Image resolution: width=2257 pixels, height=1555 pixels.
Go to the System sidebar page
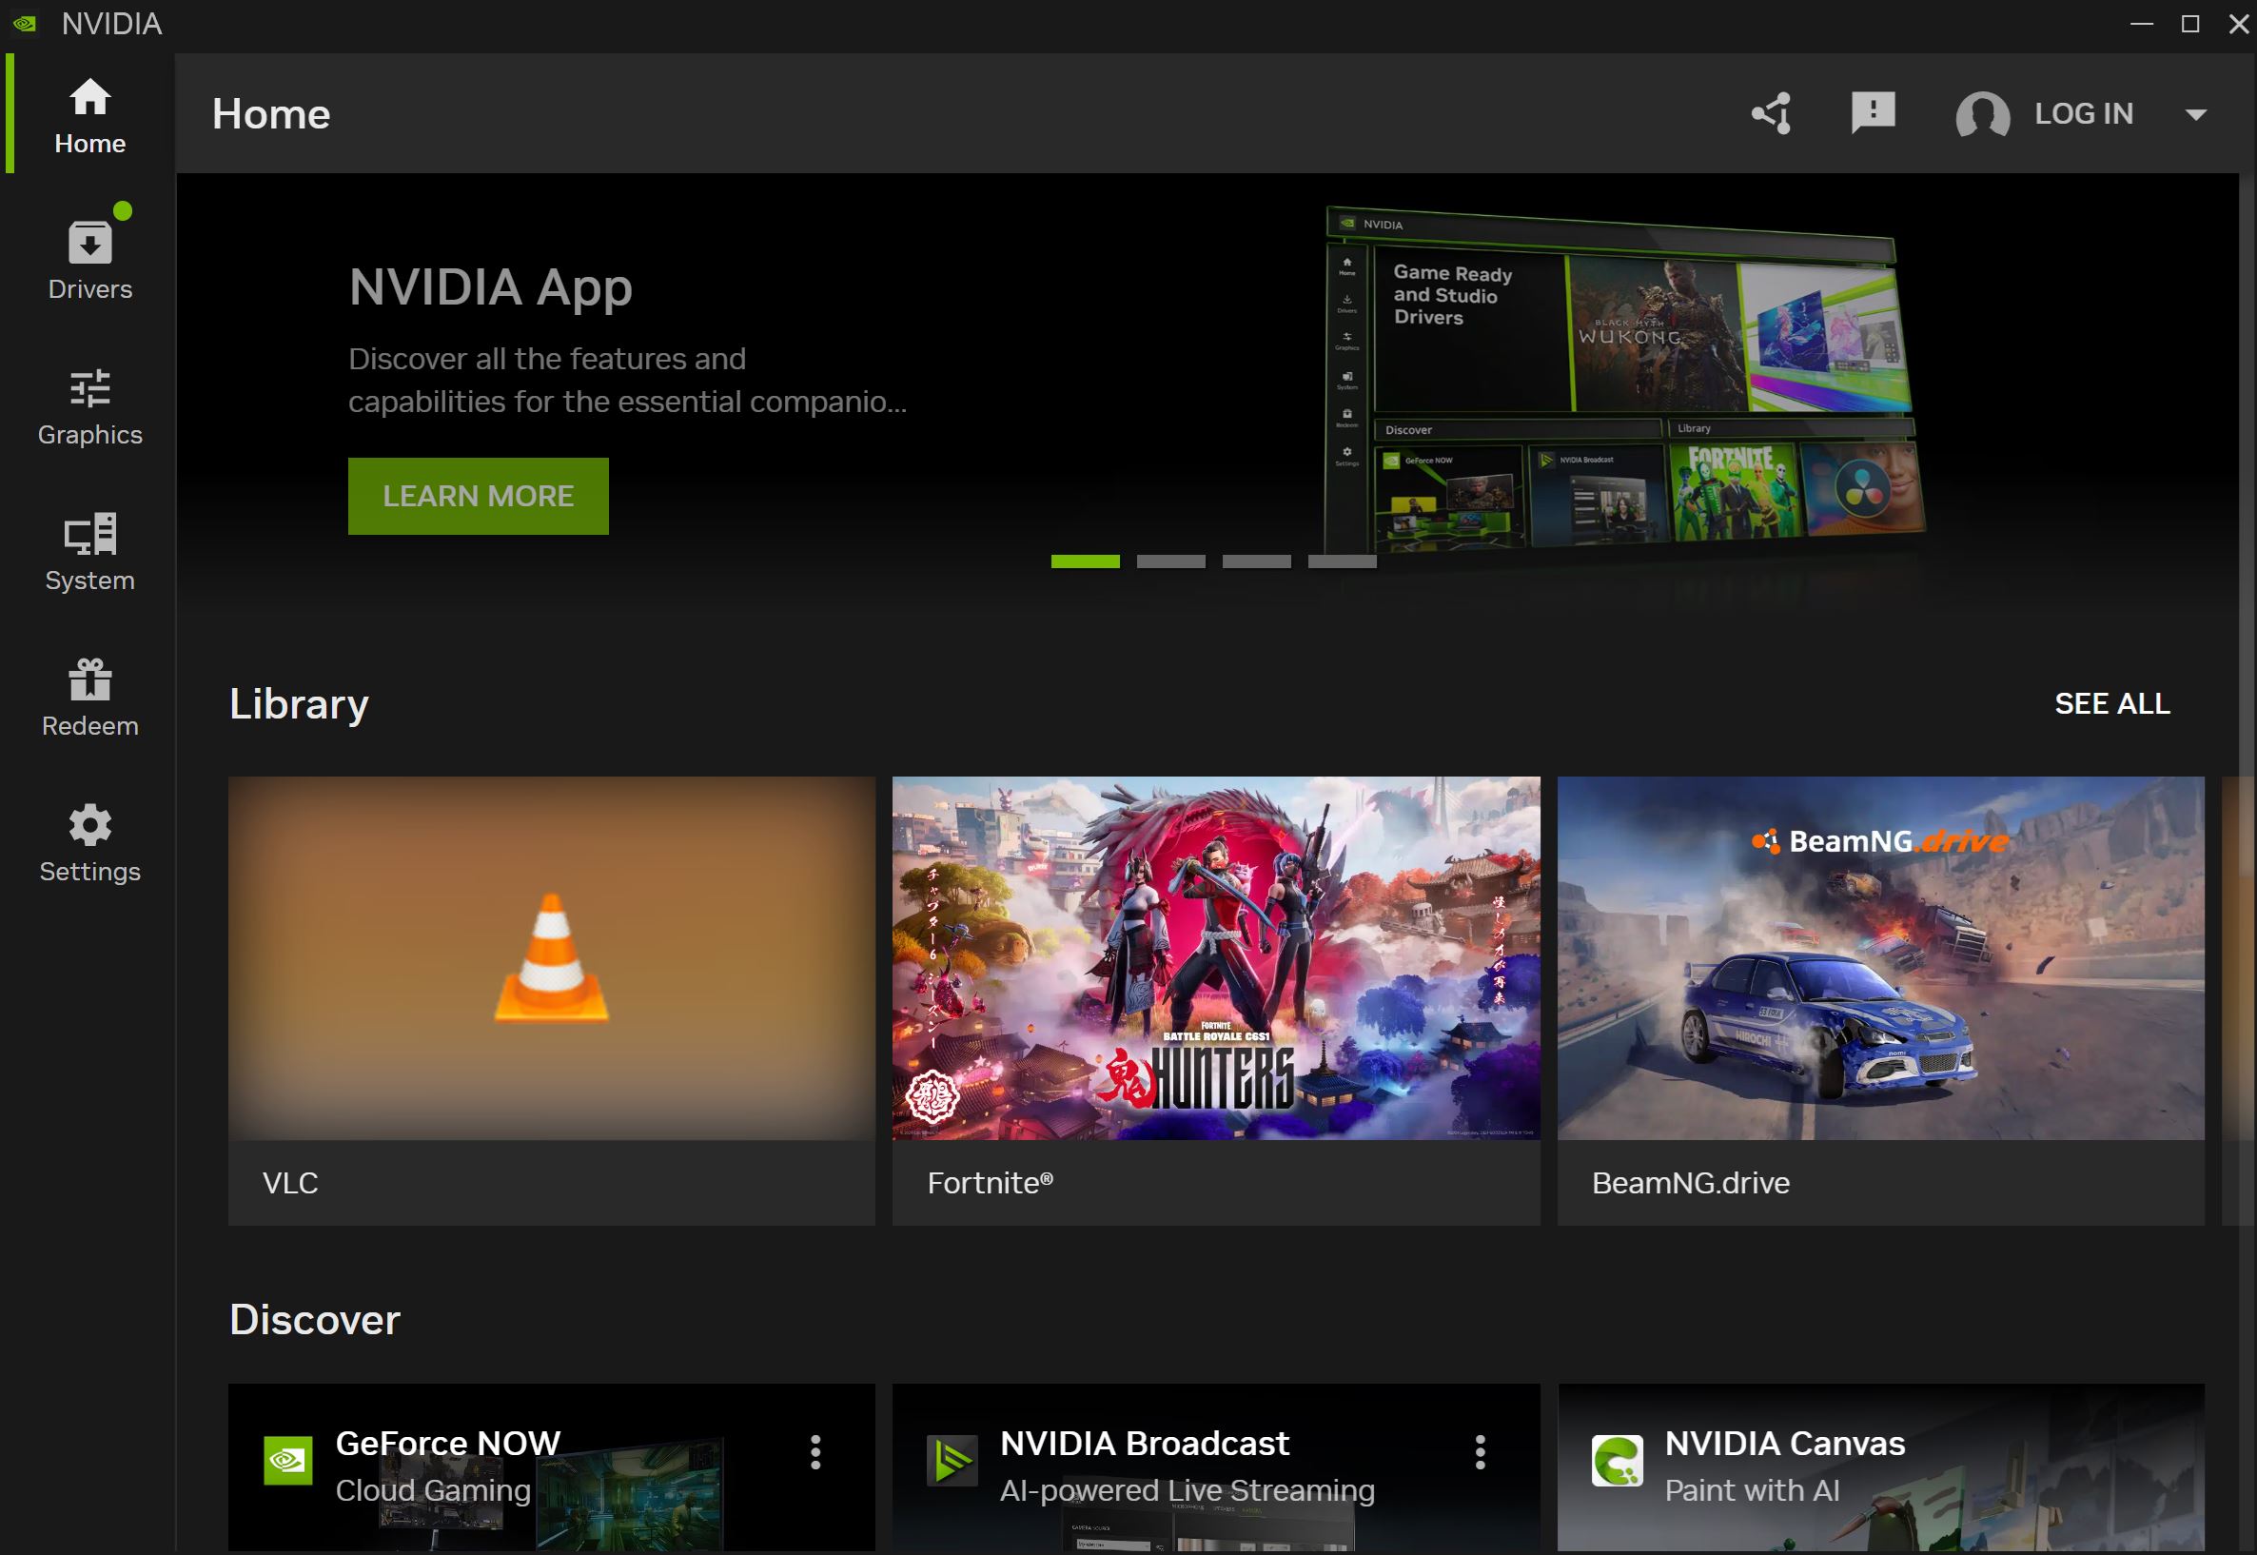pyautogui.click(x=89, y=551)
